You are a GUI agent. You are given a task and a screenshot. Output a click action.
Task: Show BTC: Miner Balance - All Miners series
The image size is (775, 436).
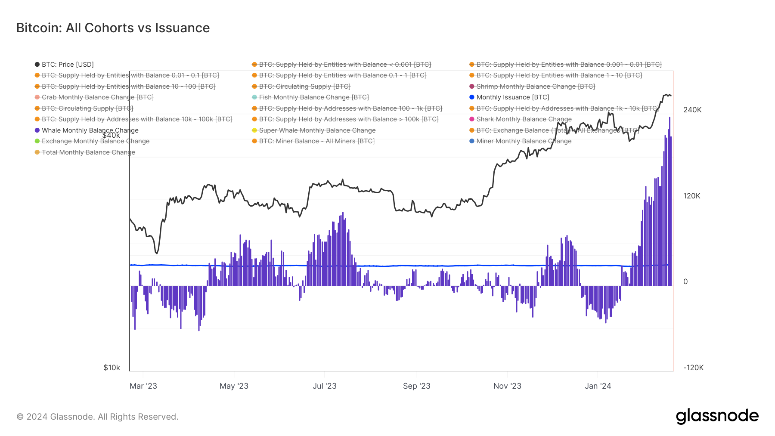point(316,141)
